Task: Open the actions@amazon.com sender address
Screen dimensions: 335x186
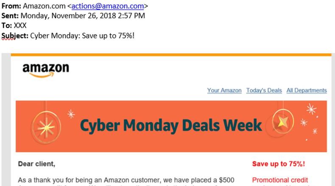Action: [108, 6]
